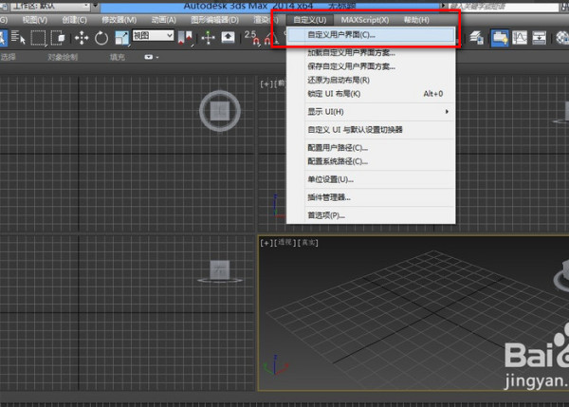Choose 加载自定义用户界面方案... entry

[x=371, y=52]
